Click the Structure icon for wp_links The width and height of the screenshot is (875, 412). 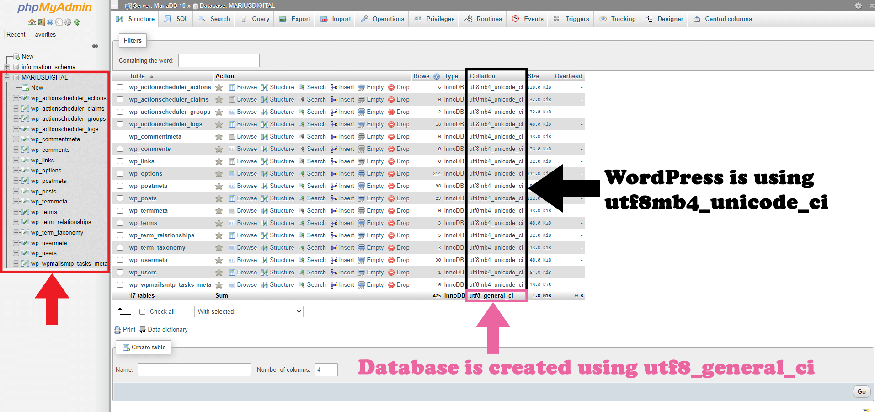tap(265, 161)
